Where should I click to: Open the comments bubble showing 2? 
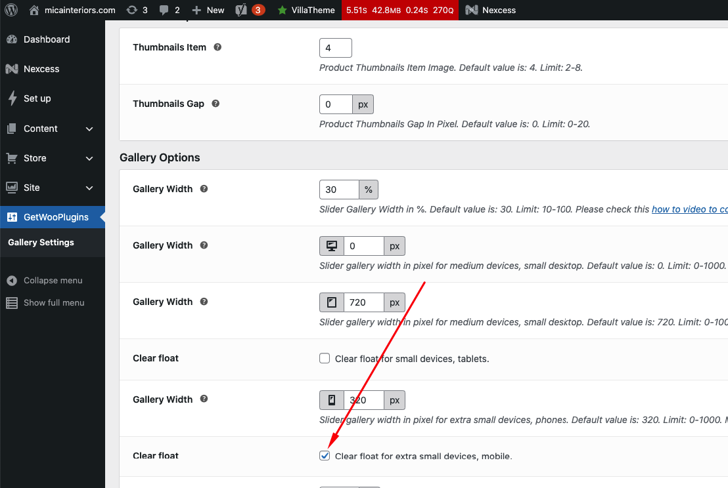(x=164, y=10)
